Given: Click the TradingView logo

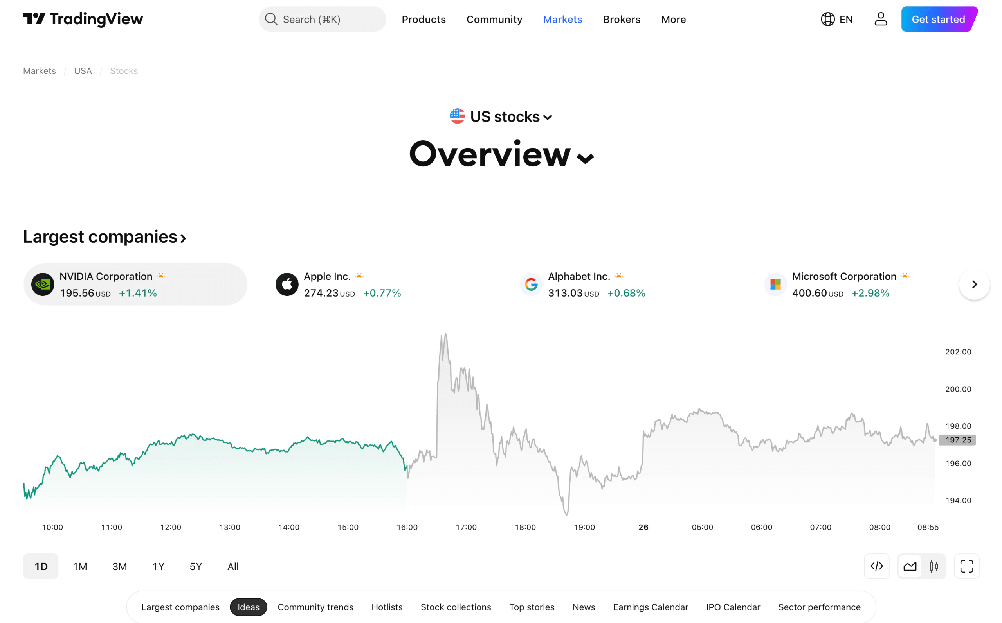Looking at the screenshot, I should tap(83, 19).
